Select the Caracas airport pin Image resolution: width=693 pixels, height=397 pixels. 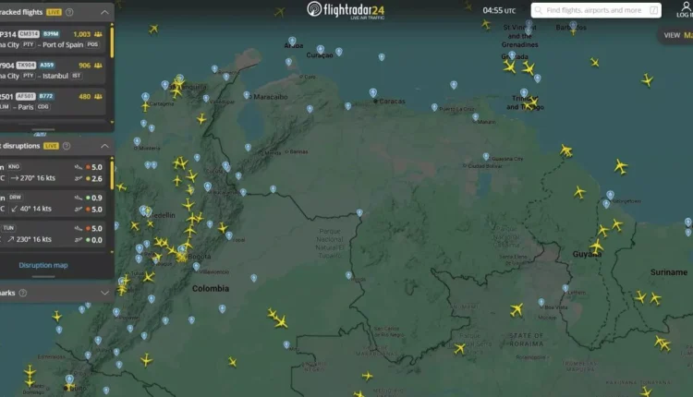(x=372, y=92)
